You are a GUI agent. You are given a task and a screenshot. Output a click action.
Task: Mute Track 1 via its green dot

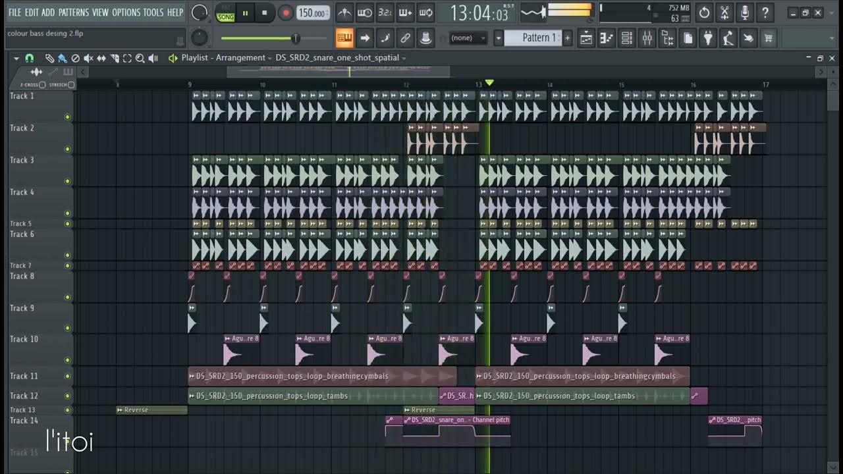(x=67, y=117)
